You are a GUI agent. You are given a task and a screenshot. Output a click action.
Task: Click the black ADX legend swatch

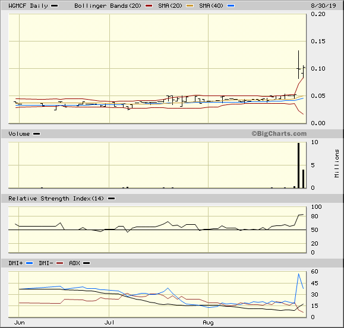pos(86,263)
